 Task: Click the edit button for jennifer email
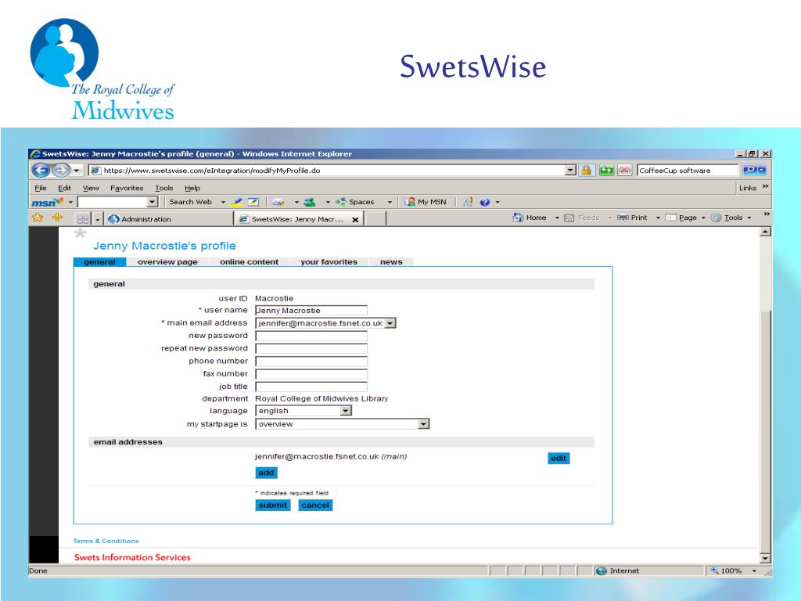pos(559,459)
